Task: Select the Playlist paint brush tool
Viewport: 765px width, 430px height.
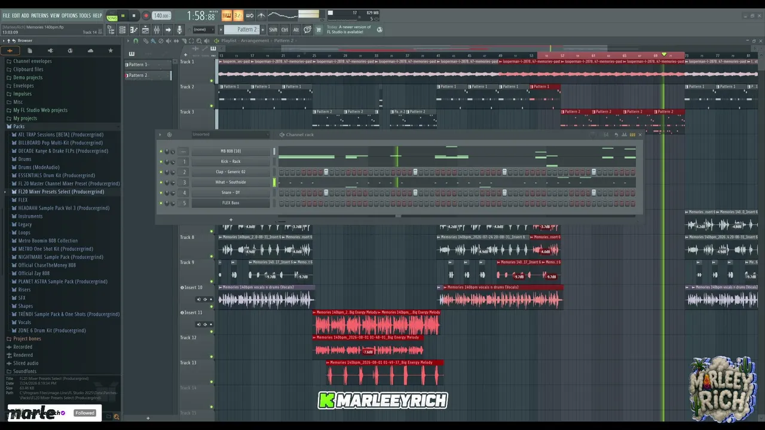Action: [153, 41]
